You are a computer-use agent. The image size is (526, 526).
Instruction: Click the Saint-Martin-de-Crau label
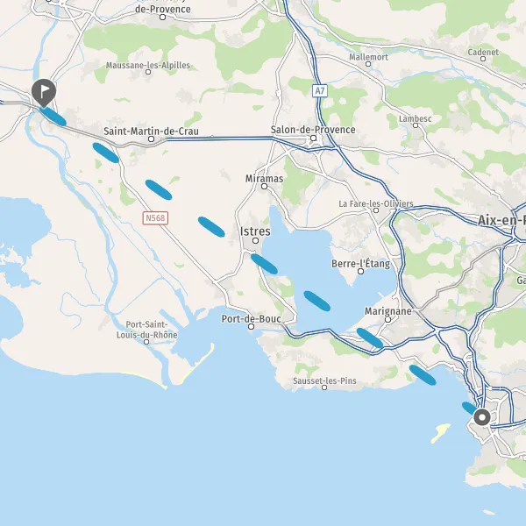(151, 131)
